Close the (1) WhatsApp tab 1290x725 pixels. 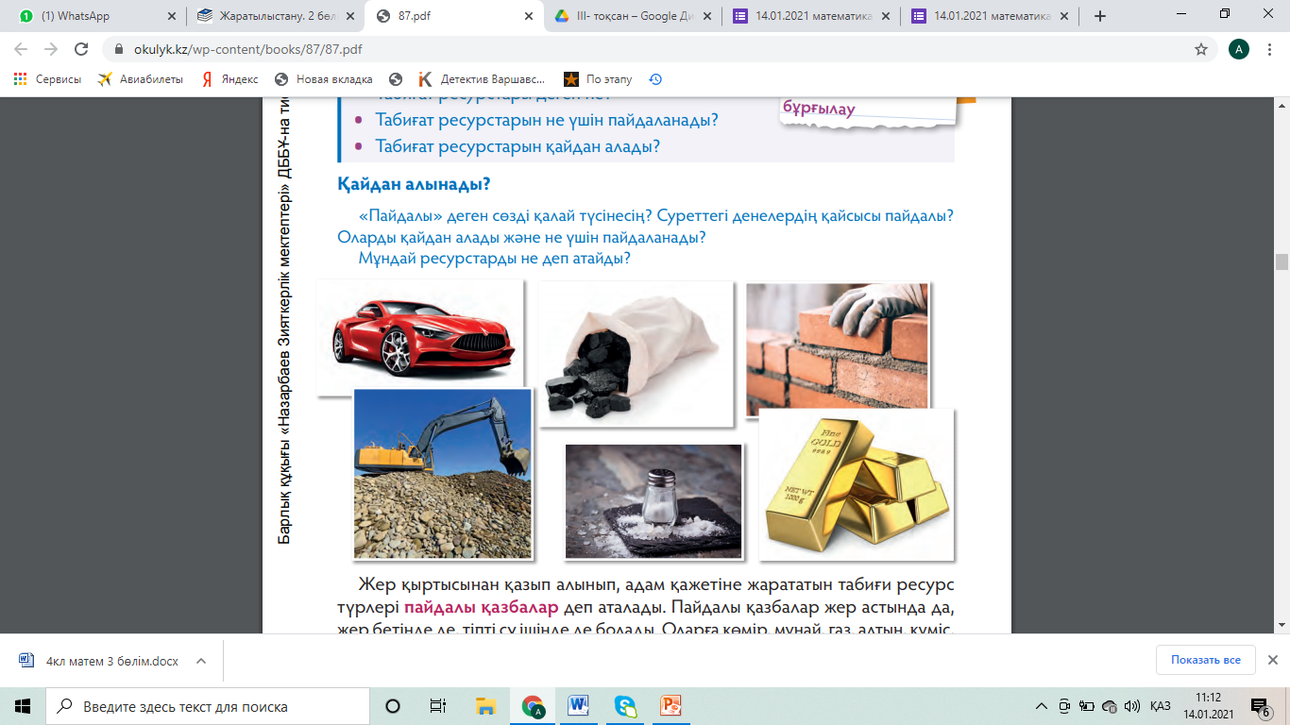click(171, 16)
